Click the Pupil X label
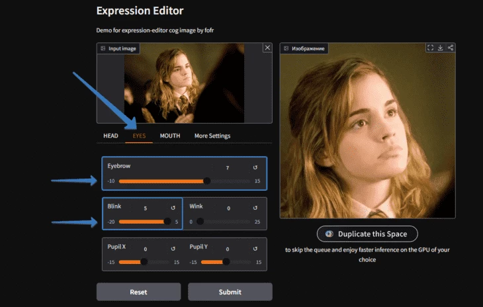This screenshot has width=483, height=307. coord(116,247)
